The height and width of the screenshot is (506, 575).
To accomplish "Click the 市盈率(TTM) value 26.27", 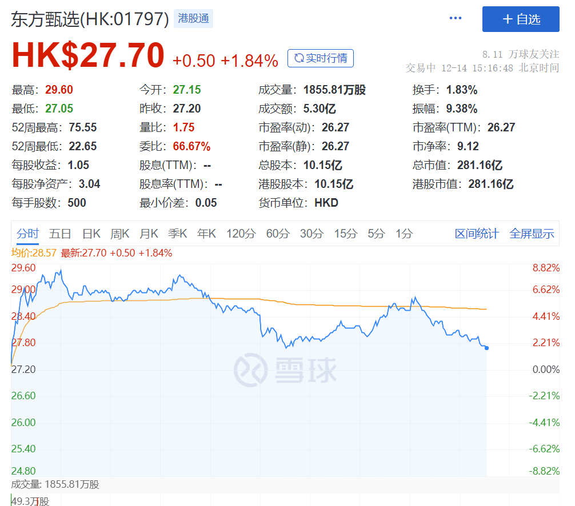I will click(501, 127).
